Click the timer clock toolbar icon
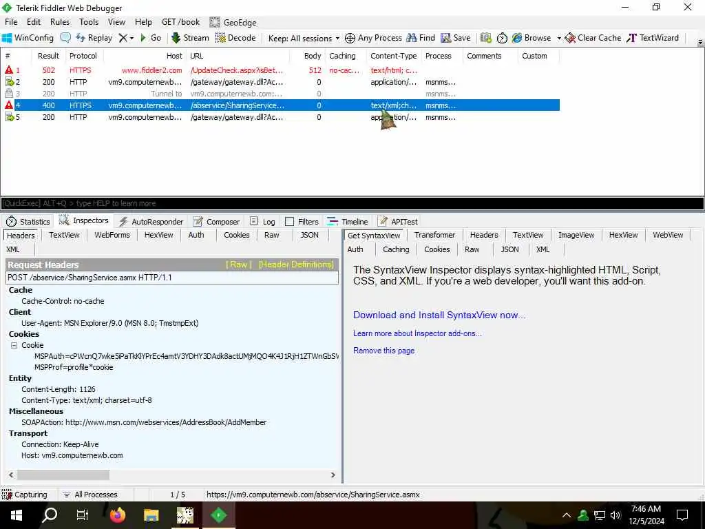Screen dimensions: 705x529 coord(502,39)
